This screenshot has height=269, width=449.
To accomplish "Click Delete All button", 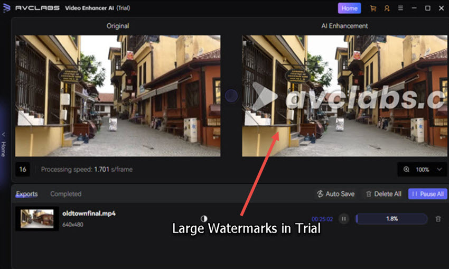I will pos(383,194).
